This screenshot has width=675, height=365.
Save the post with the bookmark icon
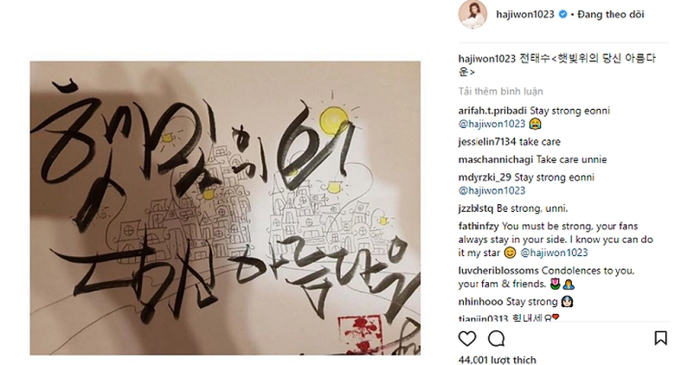click(x=660, y=338)
